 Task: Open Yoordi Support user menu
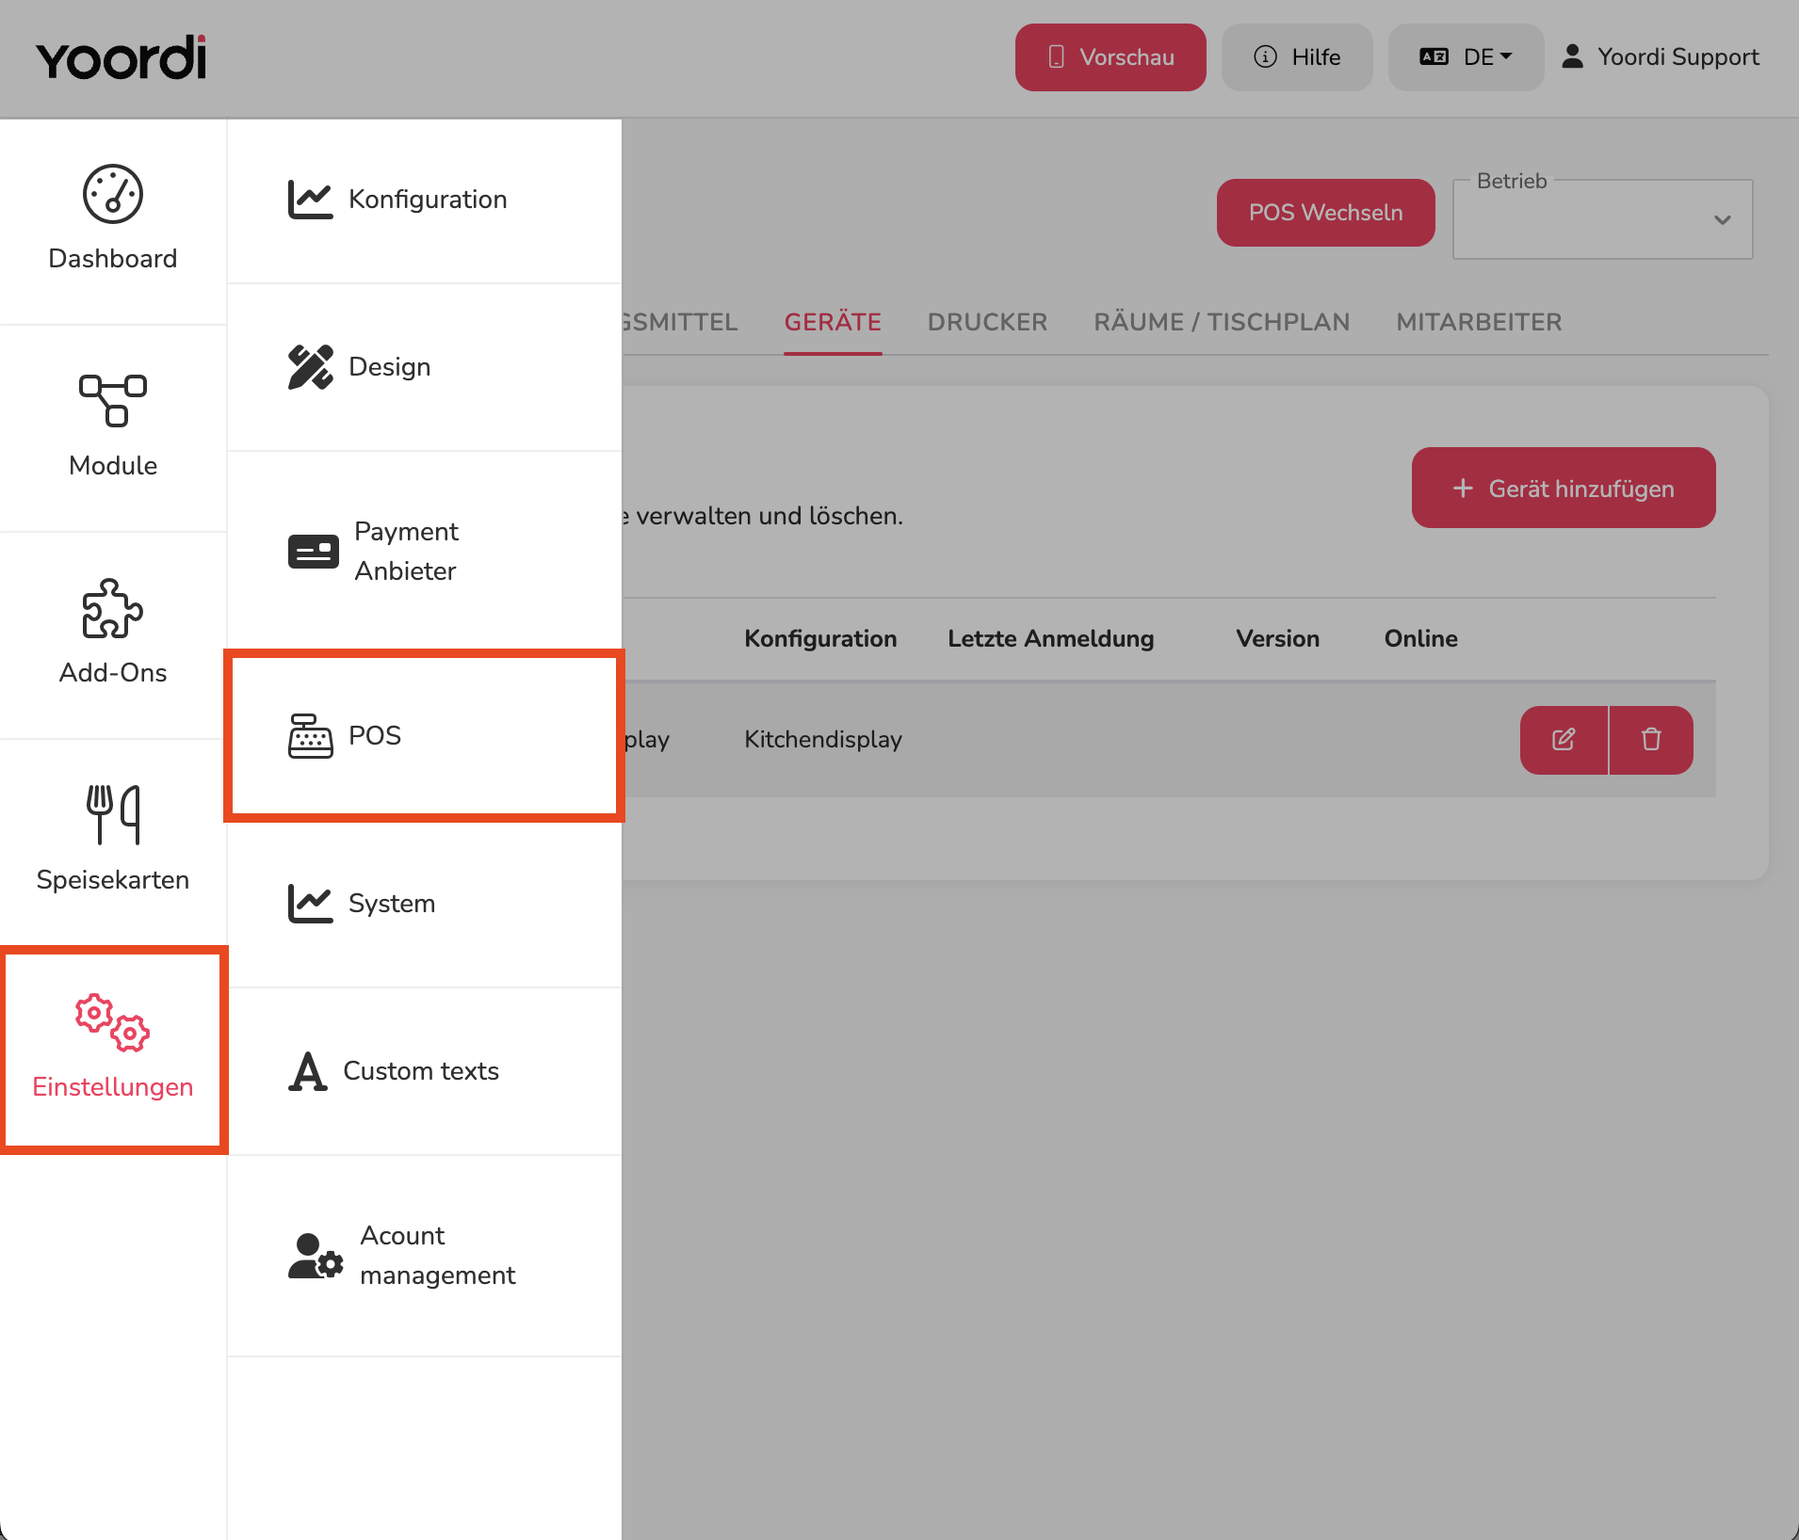coord(1660,57)
